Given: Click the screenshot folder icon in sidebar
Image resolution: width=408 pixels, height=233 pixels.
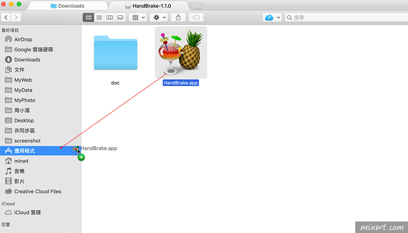Looking at the screenshot, I should [8, 141].
